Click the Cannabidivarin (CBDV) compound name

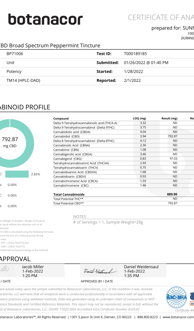70,177
